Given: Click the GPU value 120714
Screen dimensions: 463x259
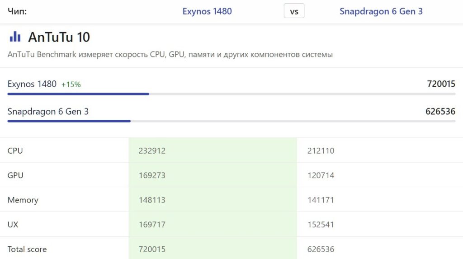Looking at the screenshot, I should click(321, 175).
